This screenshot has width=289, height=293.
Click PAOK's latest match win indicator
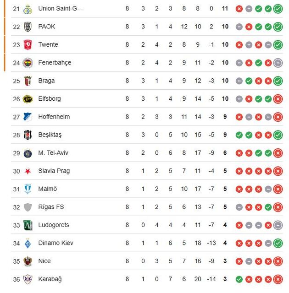[x=278, y=27]
